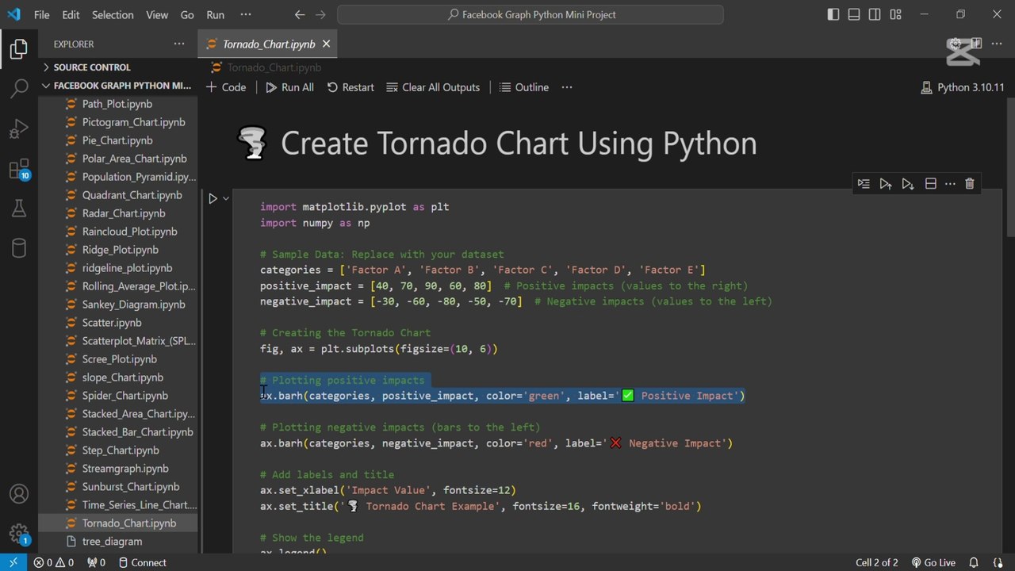The width and height of the screenshot is (1015, 571).
Task: Open tree_diagram file in the explorer
Action: pos(112,542)
